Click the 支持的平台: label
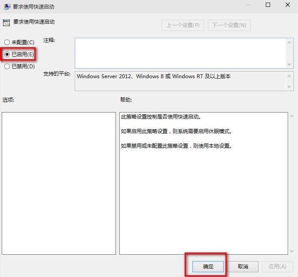Image resolution: width=298 pixels, height=277 pixels. (57, 73)
